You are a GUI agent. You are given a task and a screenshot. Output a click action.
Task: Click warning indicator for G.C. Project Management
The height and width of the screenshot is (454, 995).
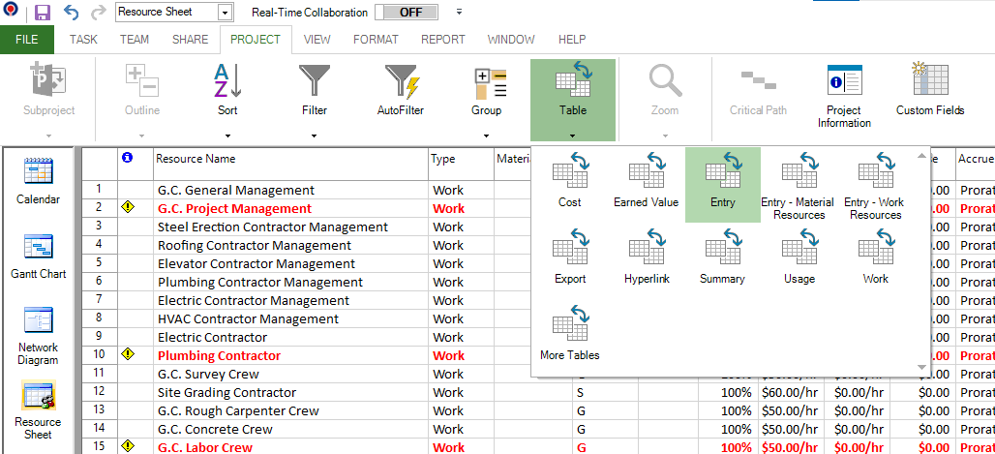tap(128, 207)
